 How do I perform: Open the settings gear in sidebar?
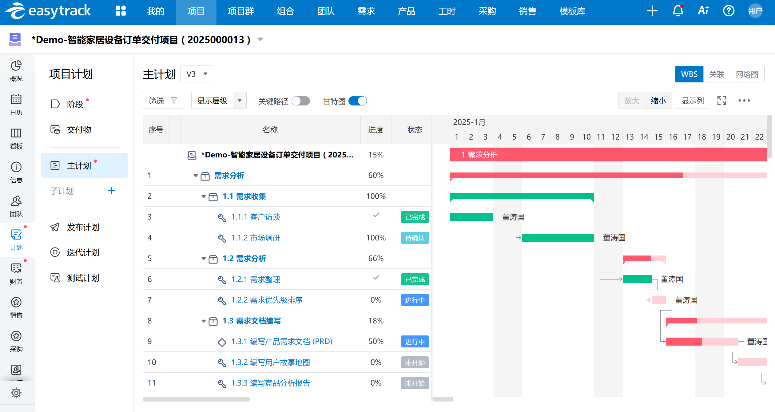click(16, 393)
